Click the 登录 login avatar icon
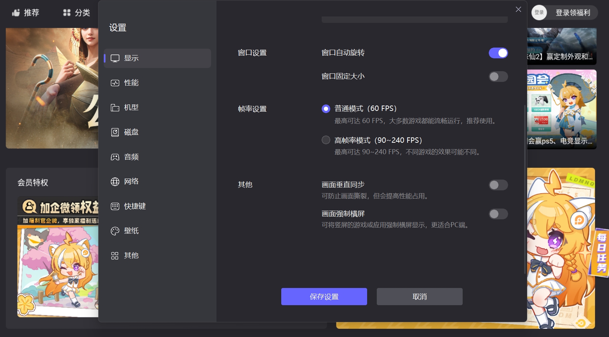609x337 pixels. coord(539,13)
